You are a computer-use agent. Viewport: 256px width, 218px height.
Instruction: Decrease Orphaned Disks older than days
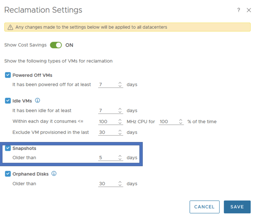[x=120, y=185]
